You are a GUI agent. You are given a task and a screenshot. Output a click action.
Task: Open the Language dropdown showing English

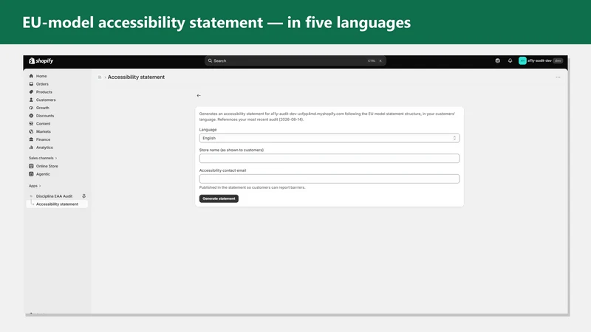point(329,138)
